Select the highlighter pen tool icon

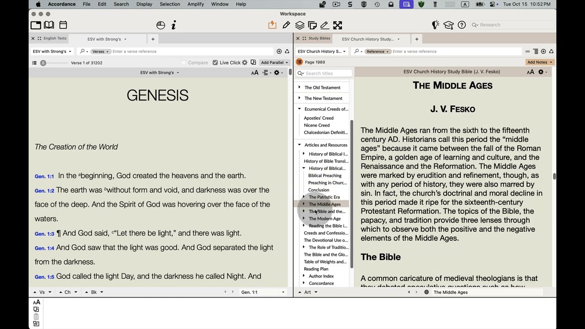click(286, 25)
